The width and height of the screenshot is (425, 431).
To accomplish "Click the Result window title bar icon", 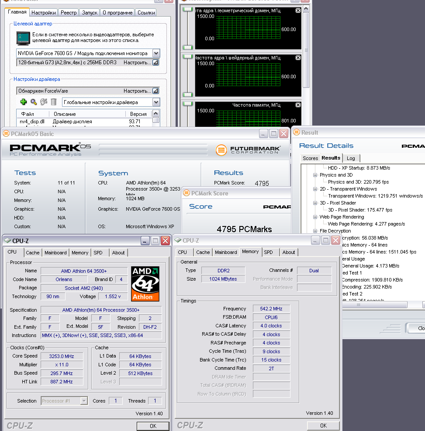I will tap(297, 132).
